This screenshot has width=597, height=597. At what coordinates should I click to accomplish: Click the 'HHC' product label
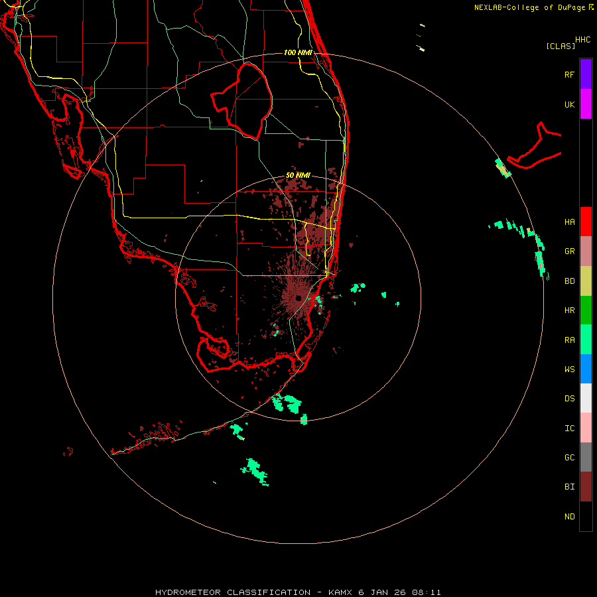pos(582,40)
